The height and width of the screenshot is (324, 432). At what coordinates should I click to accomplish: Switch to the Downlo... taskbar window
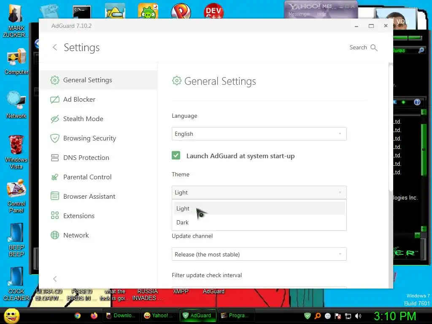121,316
